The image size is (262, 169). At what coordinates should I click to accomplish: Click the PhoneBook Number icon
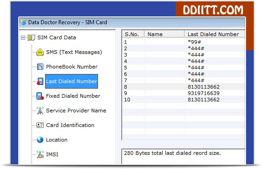[40, 67]
